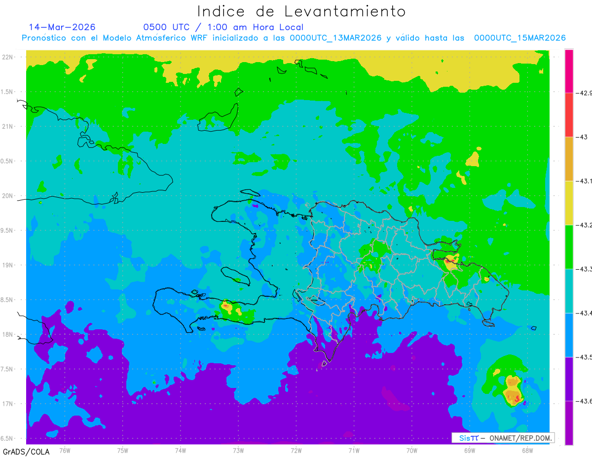Click the 'GrADS/COLA' credit label
The height and width of the screenshot is (457, 592).
(26, 451)
